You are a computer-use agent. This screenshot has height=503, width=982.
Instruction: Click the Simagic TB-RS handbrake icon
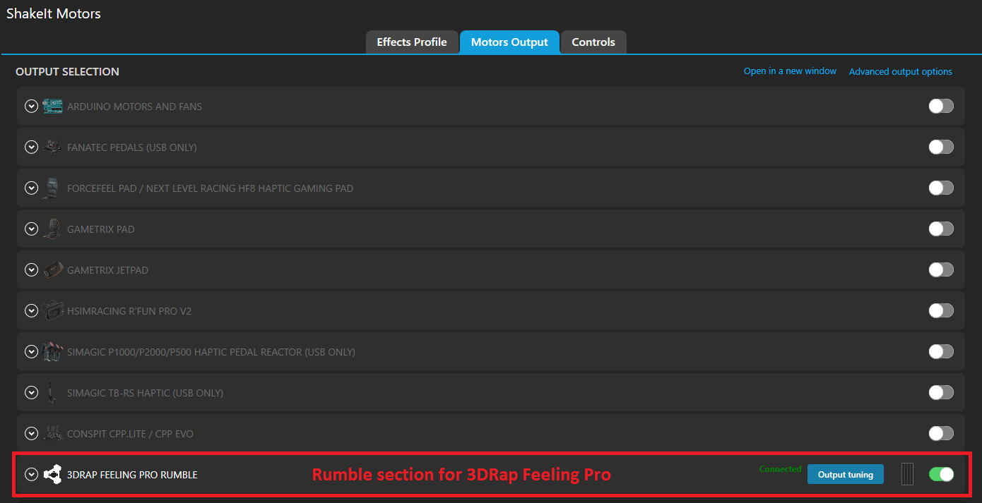(x=52, y=393)
